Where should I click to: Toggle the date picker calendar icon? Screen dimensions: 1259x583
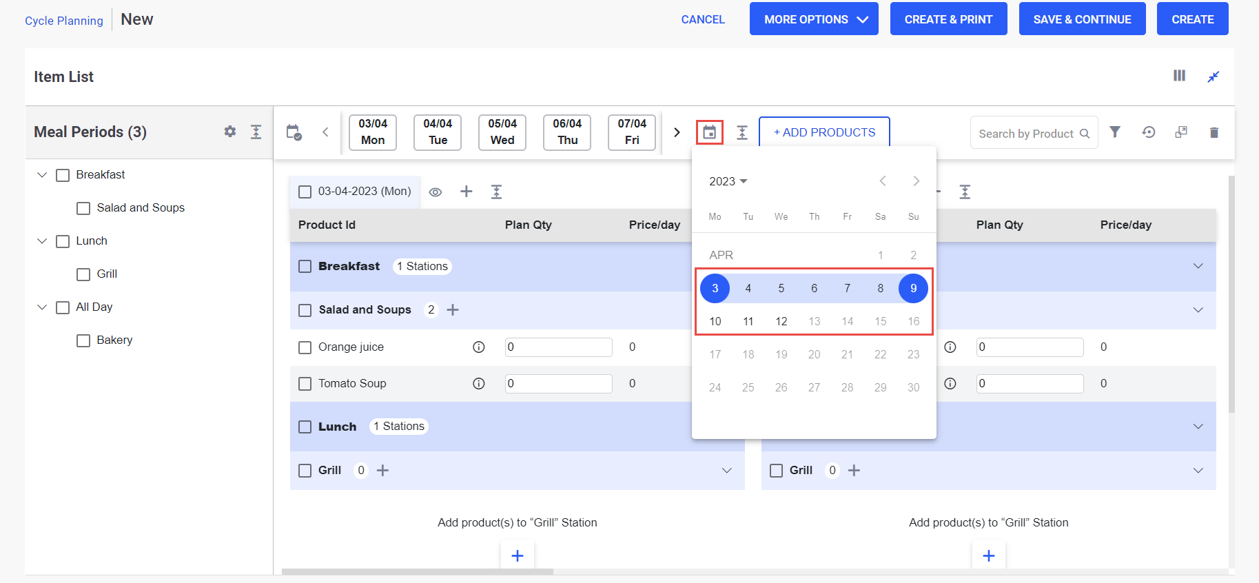[709, 132]
